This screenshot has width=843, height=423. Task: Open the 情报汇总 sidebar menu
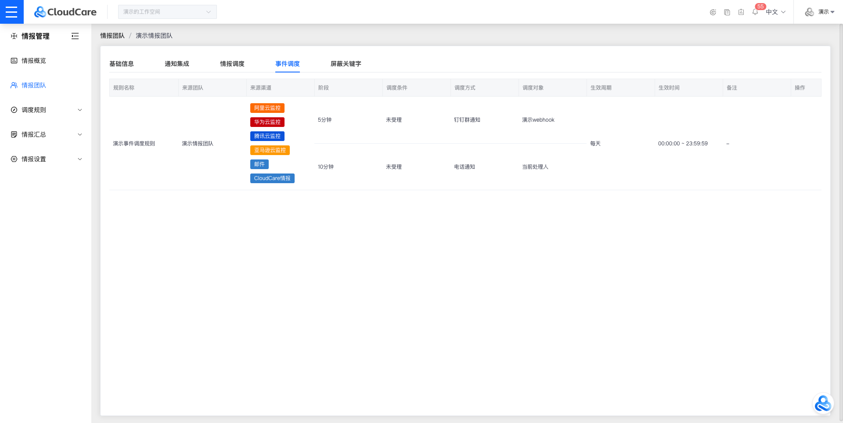coord(46,134)
